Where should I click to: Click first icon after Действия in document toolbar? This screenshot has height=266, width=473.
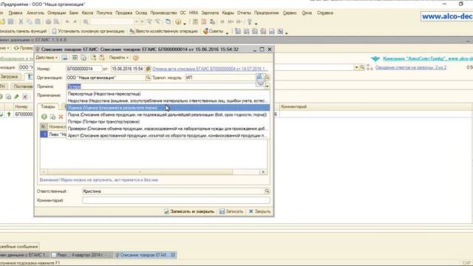coord(65,58)
